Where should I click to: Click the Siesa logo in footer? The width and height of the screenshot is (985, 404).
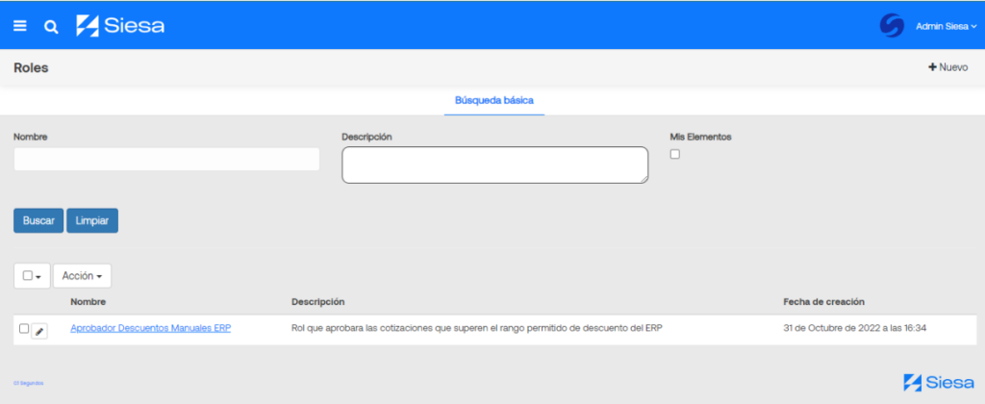938,382
